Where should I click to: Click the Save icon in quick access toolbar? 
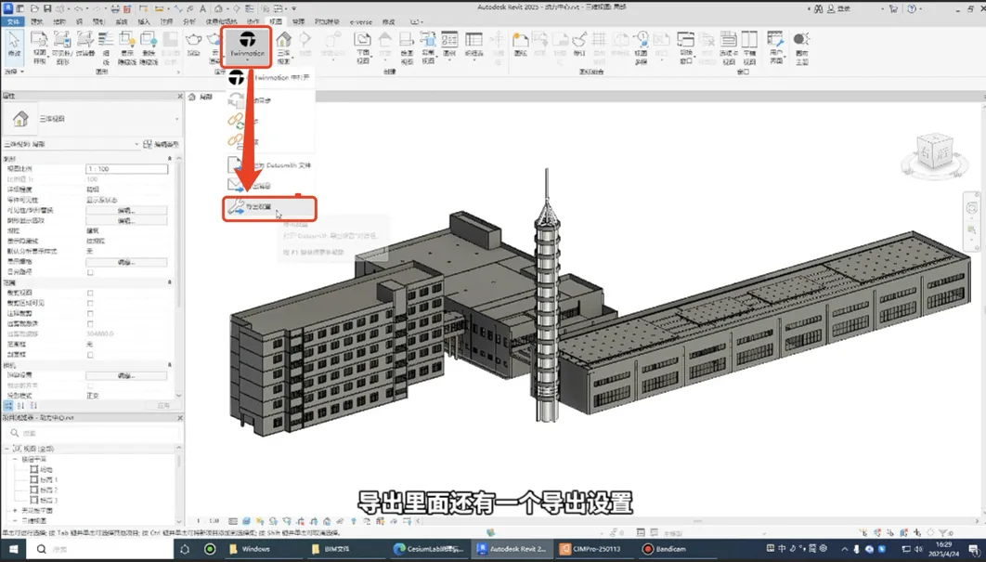click(x=49, y=7)
